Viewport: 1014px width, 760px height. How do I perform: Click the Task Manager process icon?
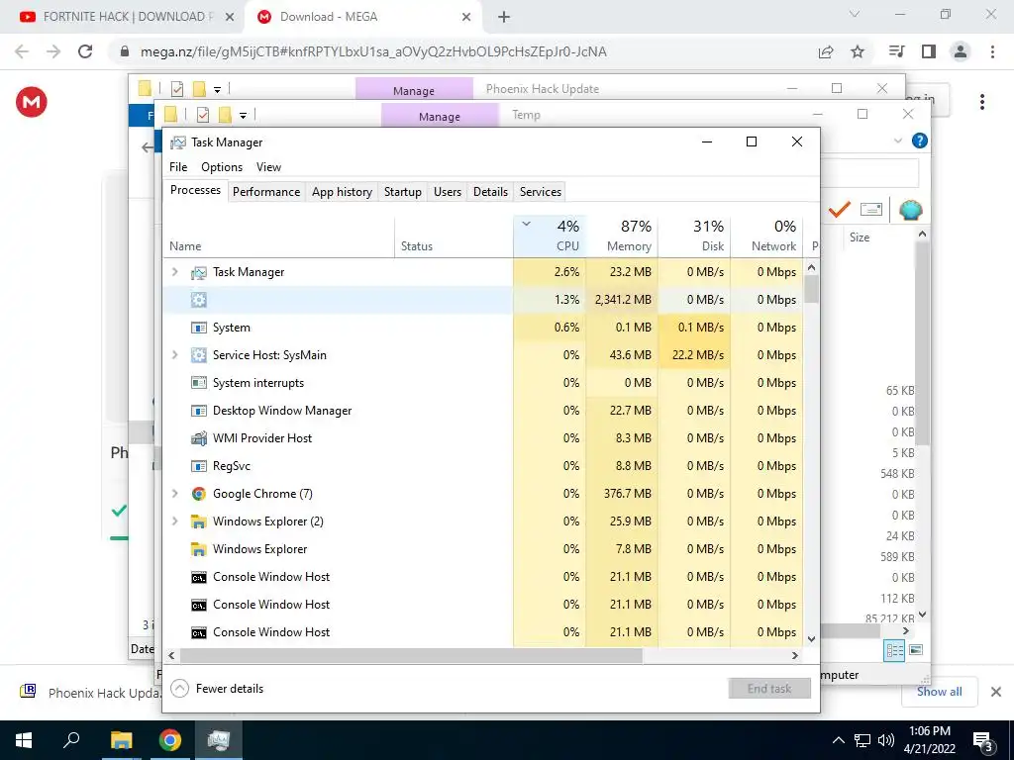[x=198, y=273]
